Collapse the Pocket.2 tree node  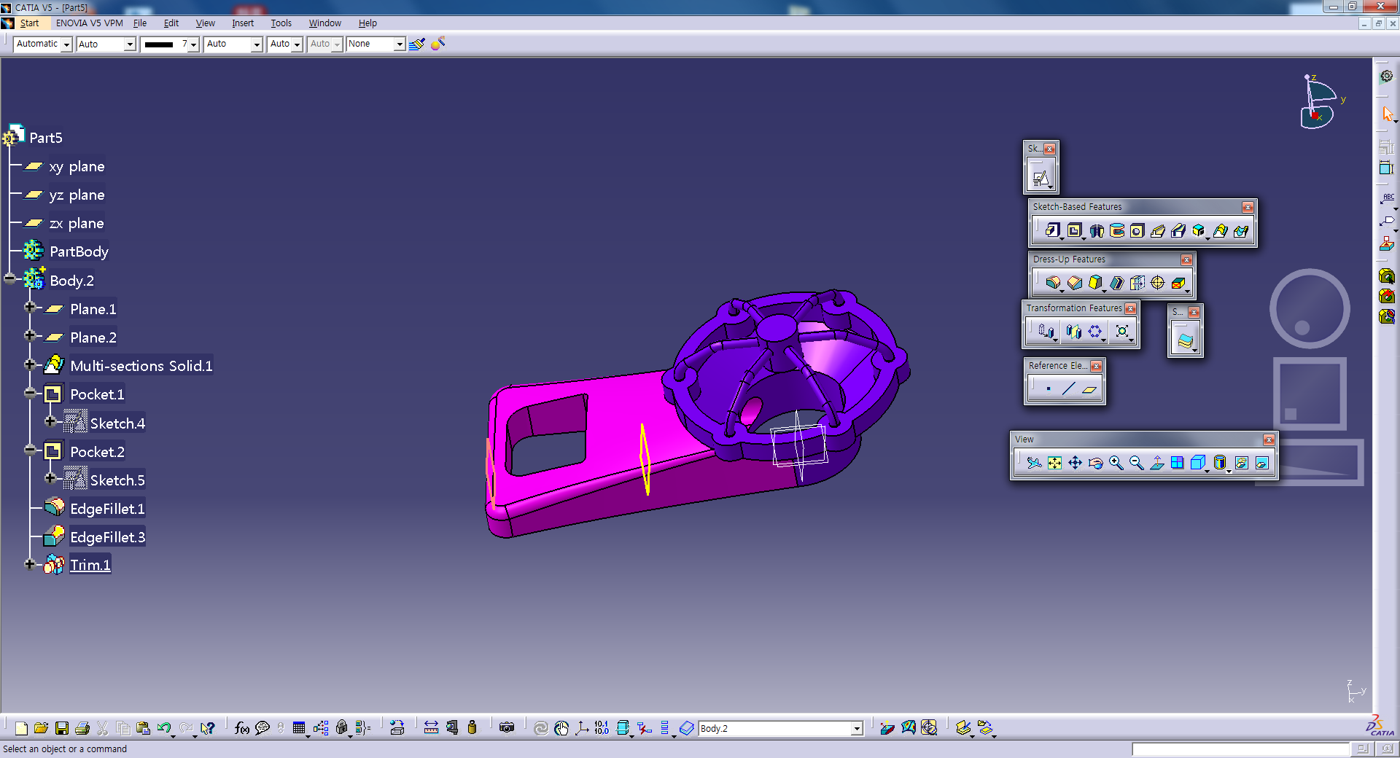point(30,450)
